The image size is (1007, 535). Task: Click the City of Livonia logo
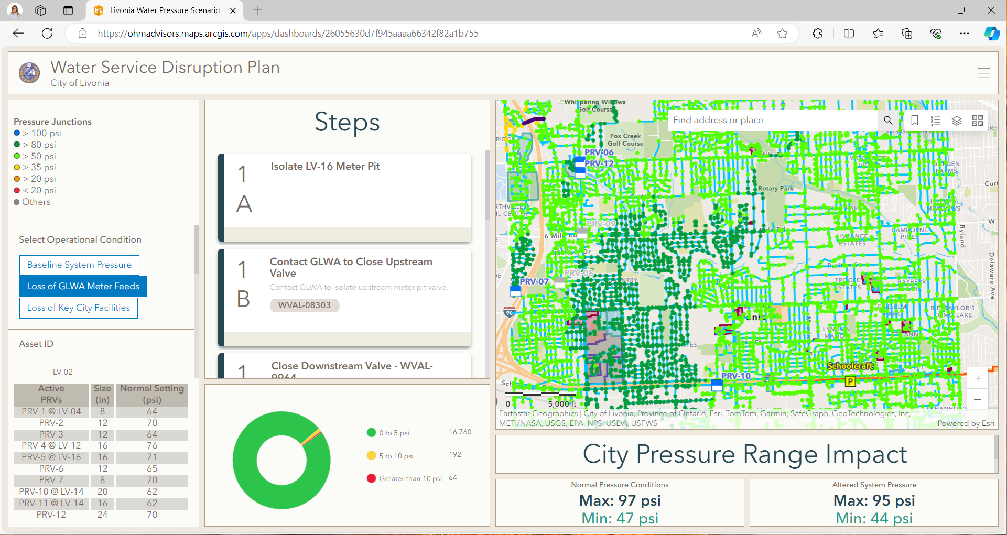tap(29, 73)
